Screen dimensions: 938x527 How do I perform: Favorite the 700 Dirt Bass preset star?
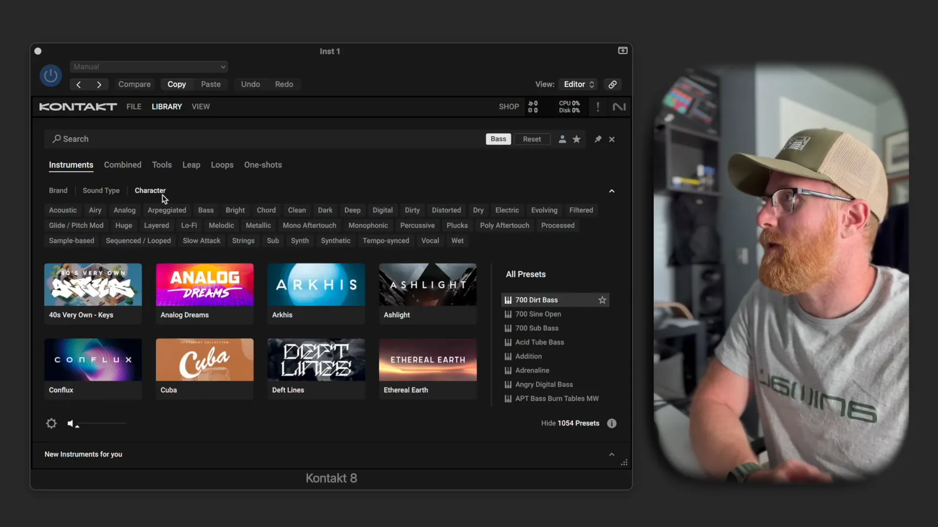click(x=602, y=300)
